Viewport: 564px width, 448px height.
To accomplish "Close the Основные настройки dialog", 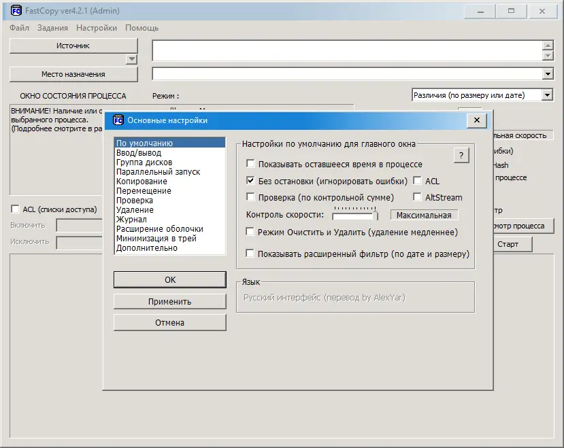I will click(x=477, y=120).
